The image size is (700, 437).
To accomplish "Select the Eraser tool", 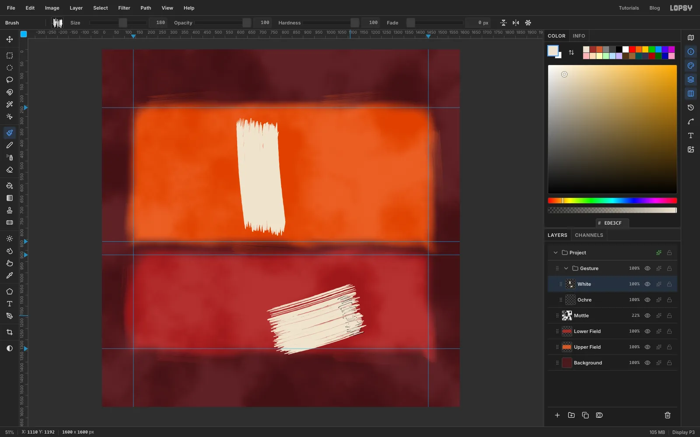I will pyautogui.click(x=10, y=170).
